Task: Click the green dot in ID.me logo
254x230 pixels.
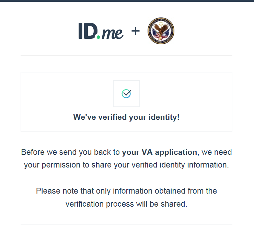Action: point(99,37)
